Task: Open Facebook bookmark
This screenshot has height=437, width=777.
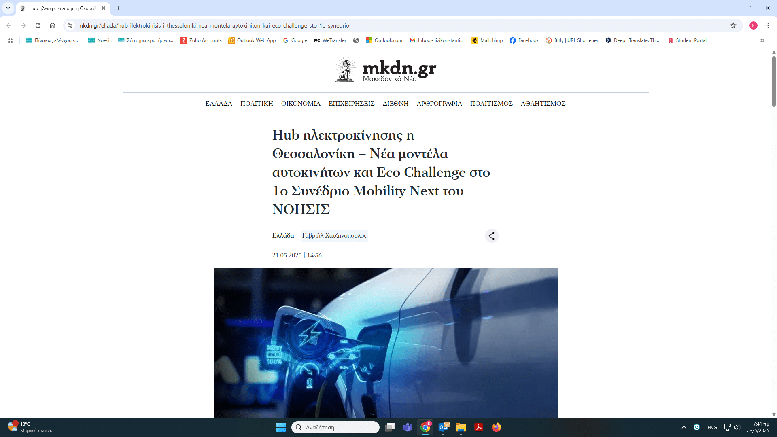Action: pyautogui.click(x=524, y=40)
